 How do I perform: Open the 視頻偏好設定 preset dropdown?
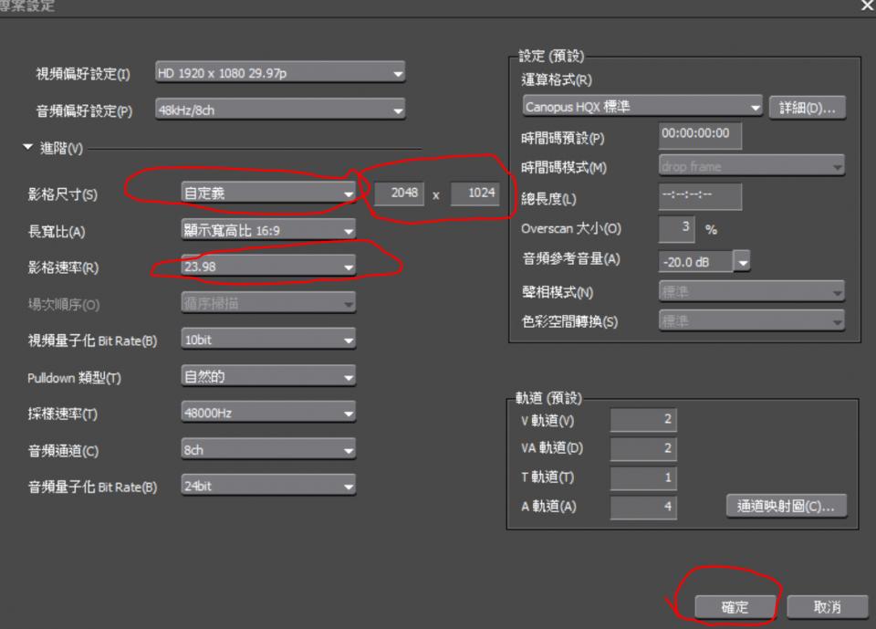280,73
